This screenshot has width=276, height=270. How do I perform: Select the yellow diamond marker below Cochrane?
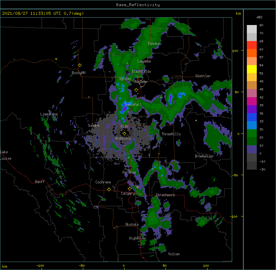point(109,189)
